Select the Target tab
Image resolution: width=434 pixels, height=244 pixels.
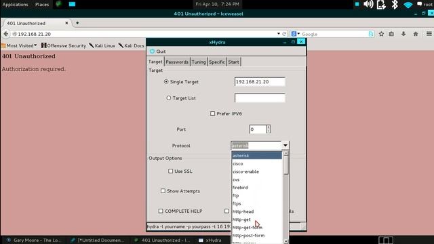point(155,62)
